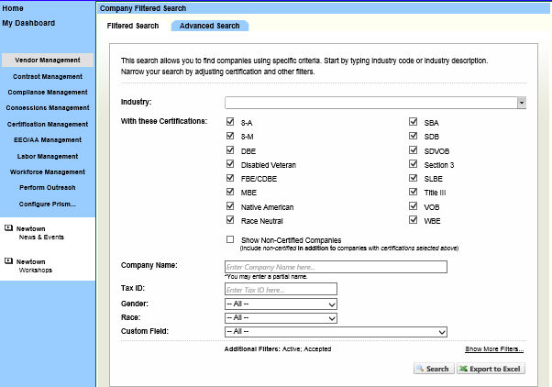The height and width of the screenshot is (387, 552).
Task: Go to My Dashboard link
Action: (28, 23)
